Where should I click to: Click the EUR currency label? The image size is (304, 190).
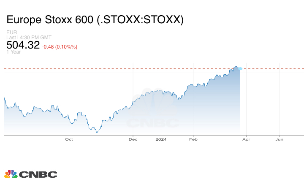tap(11, 33)
